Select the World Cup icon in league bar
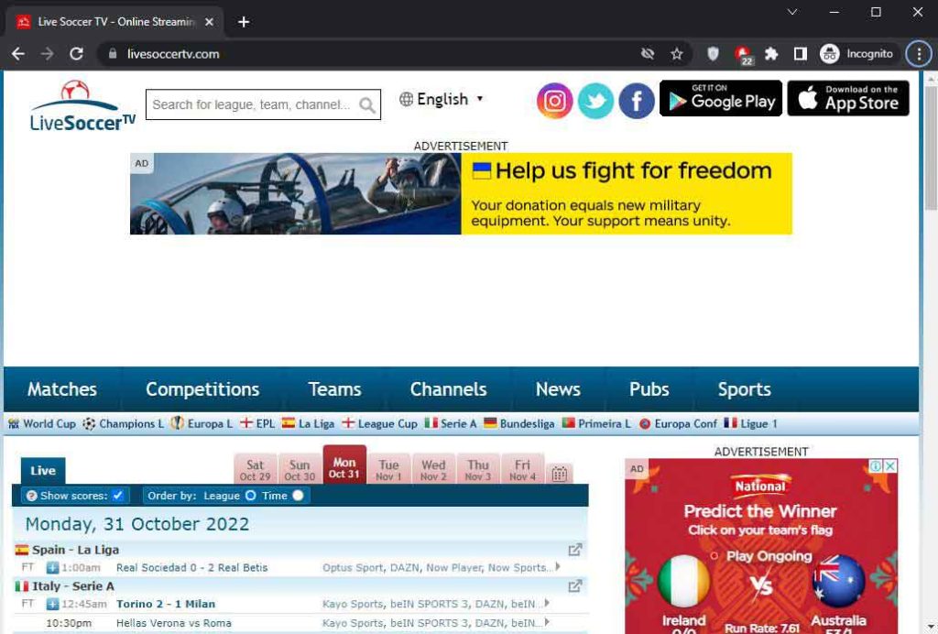Screen dimensions: 938x634 click(13, 423)
